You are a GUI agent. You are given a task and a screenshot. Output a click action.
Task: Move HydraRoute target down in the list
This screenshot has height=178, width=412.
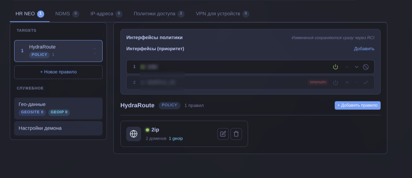pyautogui.click(x=95, y=53)
